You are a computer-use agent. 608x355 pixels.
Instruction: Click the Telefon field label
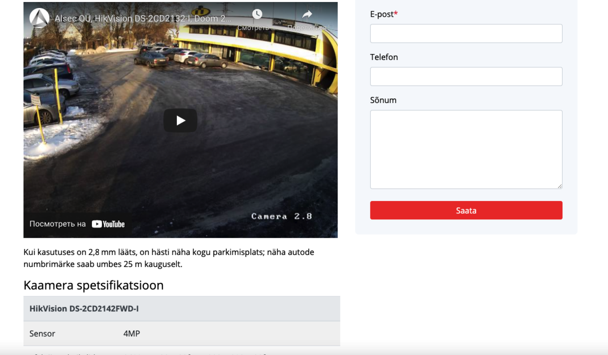coord(384,57)
